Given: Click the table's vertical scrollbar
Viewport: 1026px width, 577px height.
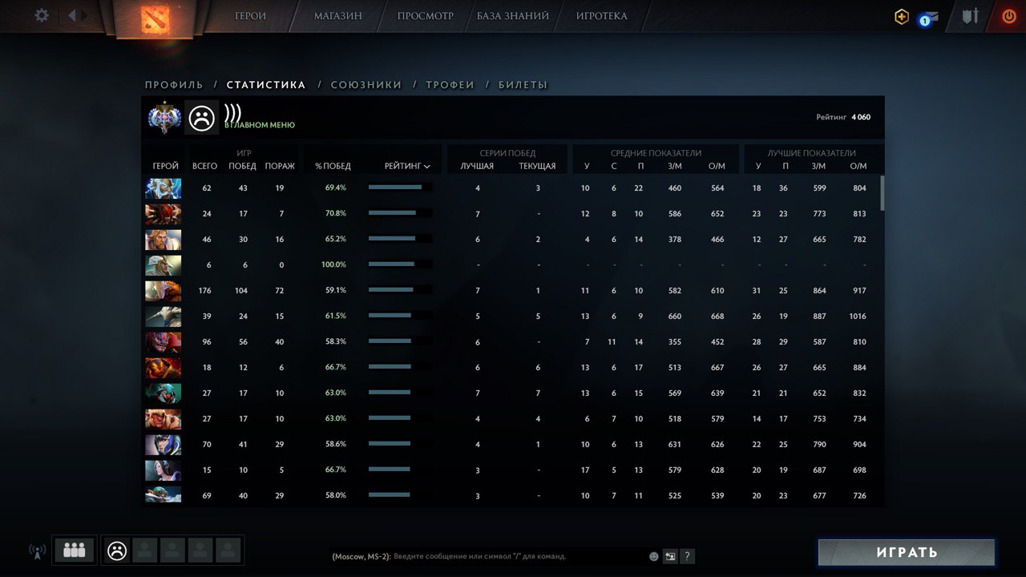Looking at the screenshot, I should [x=883, y=193].
